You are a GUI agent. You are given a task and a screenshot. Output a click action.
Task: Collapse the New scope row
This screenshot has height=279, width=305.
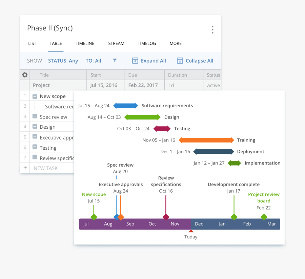(x=35, y=96)
